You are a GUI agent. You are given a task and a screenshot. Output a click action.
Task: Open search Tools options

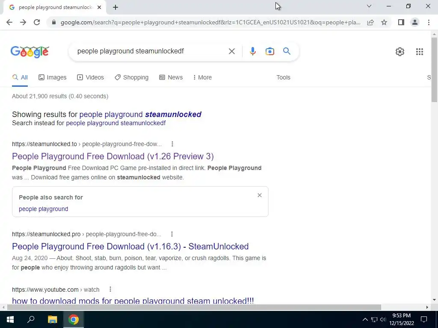point(283,78)
